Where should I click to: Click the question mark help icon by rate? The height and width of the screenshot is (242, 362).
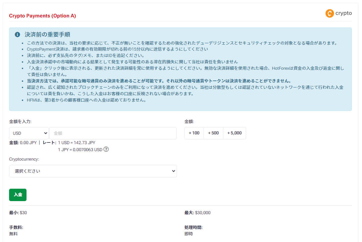[x=106, y=149]
